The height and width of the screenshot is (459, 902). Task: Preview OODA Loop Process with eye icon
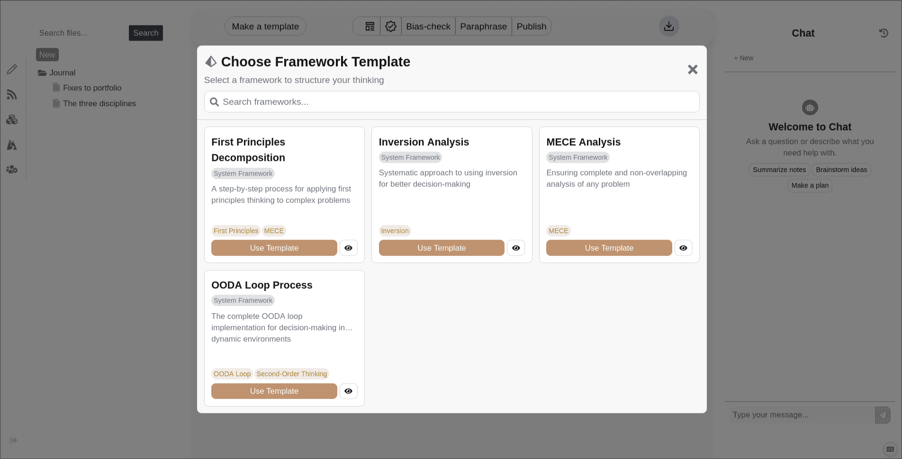point(349,391)
